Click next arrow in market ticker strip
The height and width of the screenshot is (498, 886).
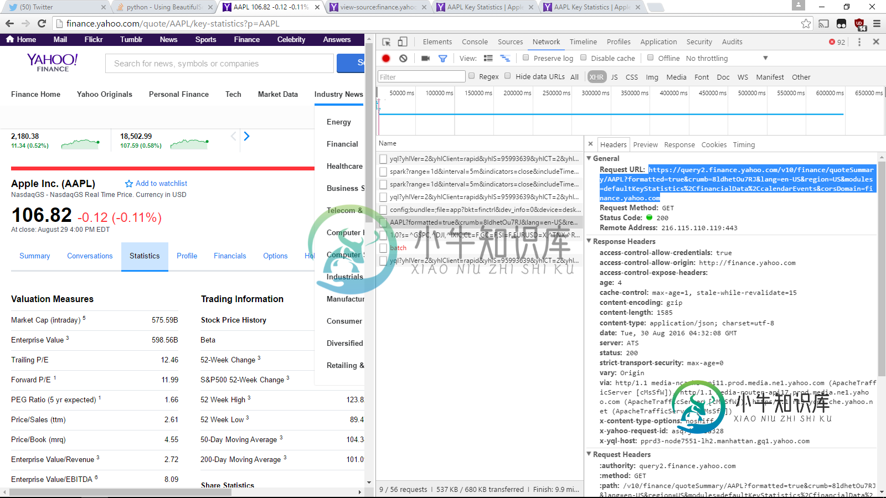[x=246, y=136]
